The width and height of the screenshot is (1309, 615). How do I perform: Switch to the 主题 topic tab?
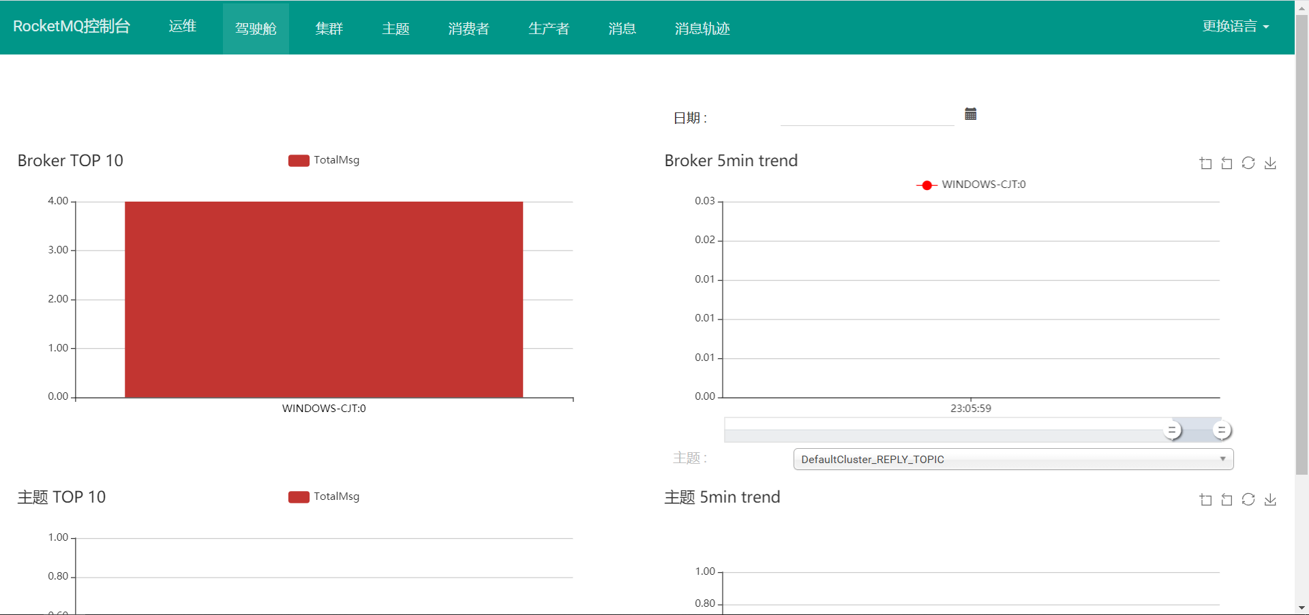[395, 29]
